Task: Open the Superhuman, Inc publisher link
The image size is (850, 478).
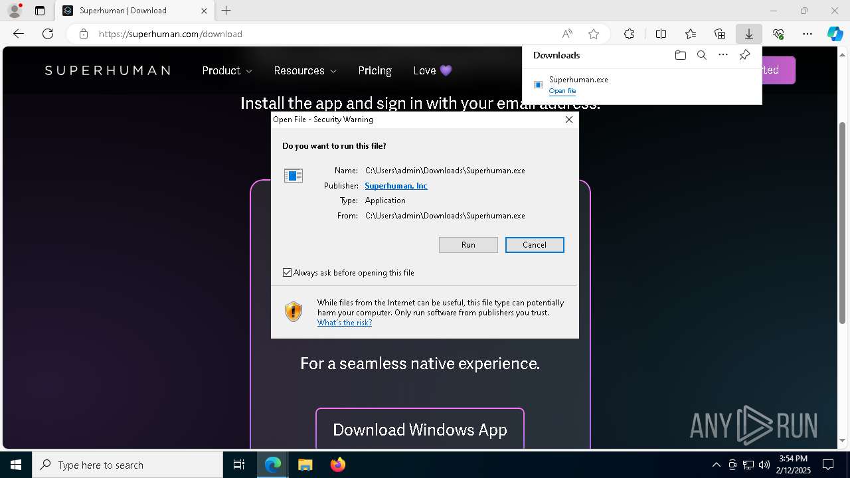Action: 396,186
